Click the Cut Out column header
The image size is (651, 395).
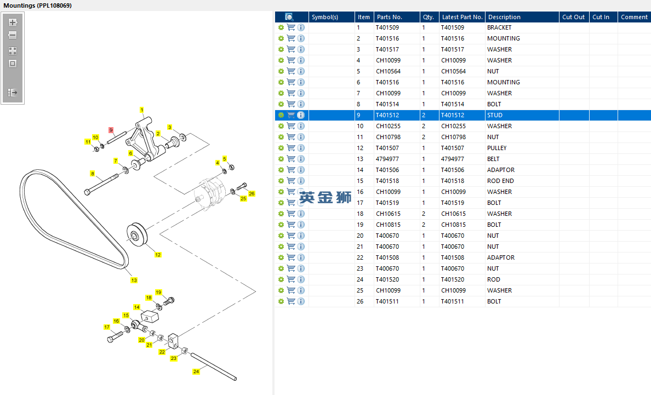tap(574, 17)
